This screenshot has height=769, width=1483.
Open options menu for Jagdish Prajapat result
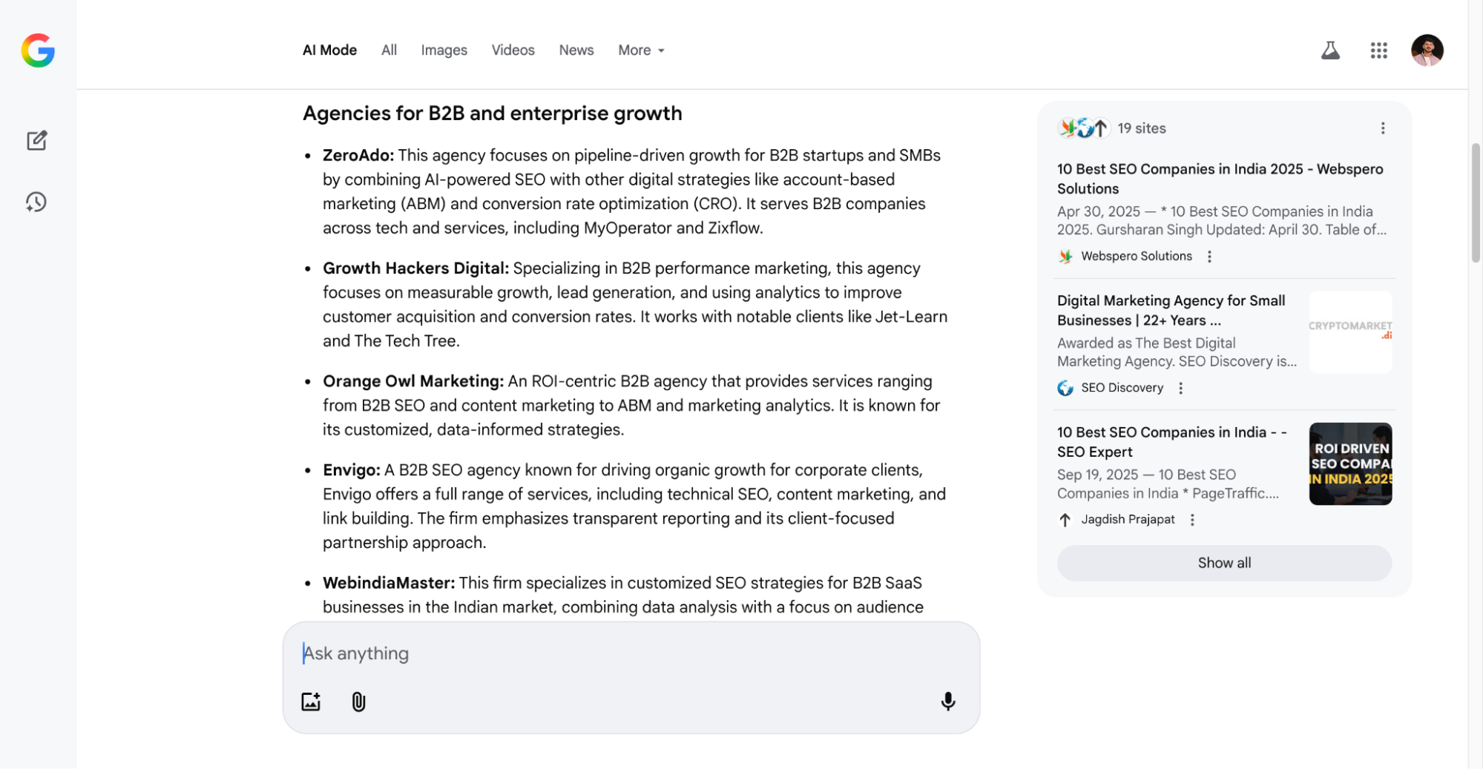tap(1192, 519)
